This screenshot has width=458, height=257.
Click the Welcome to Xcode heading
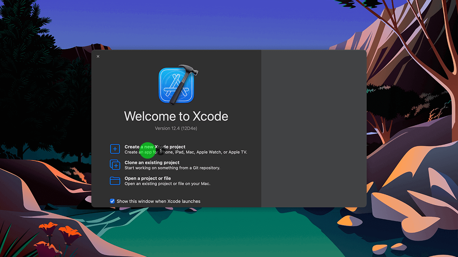point(176,117)
